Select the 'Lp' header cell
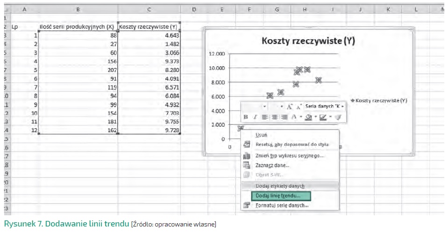This screenshot has width=448, height=233. tap(24, 27)
